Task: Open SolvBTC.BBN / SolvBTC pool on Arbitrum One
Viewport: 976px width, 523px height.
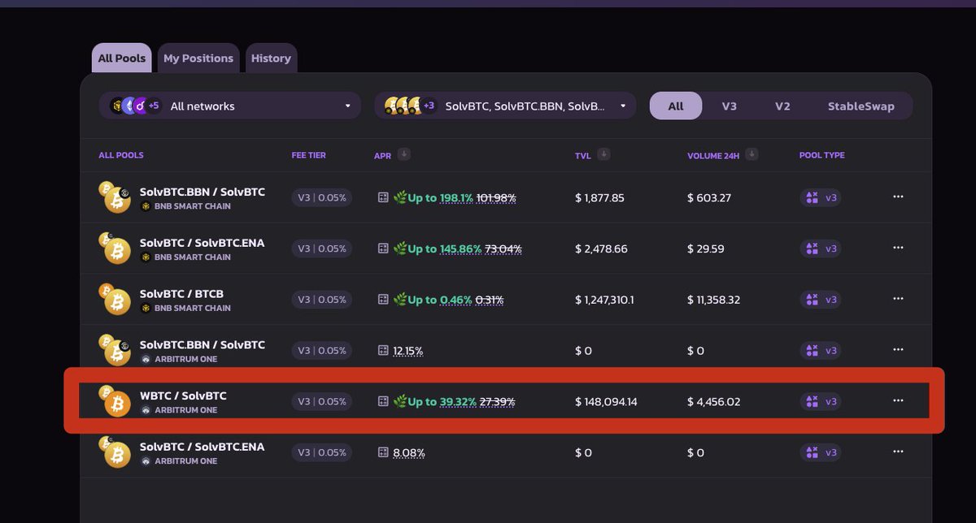Action: (203, 345)
